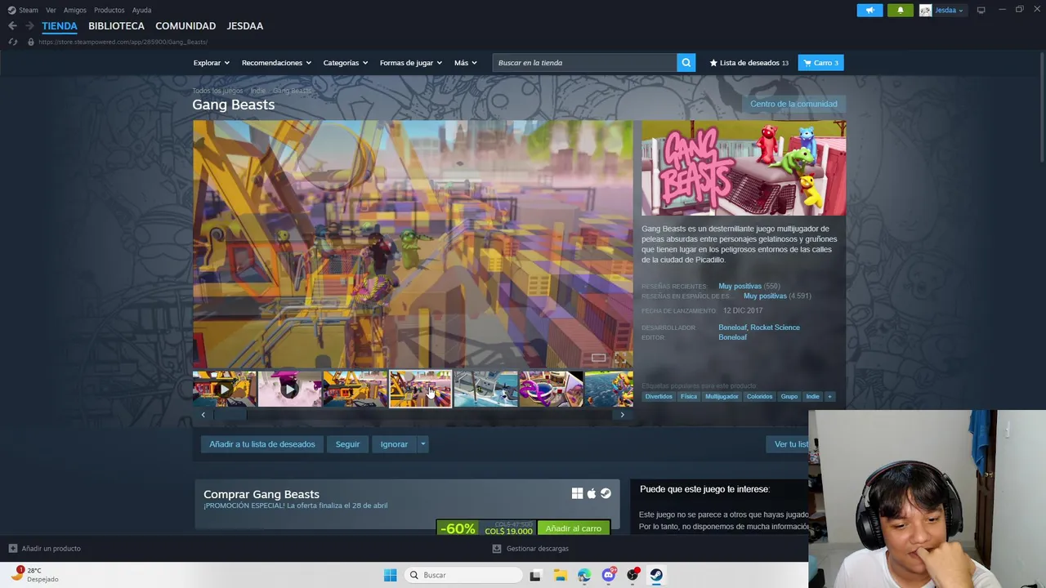Click Añadir al carro button

pos(573,528)
